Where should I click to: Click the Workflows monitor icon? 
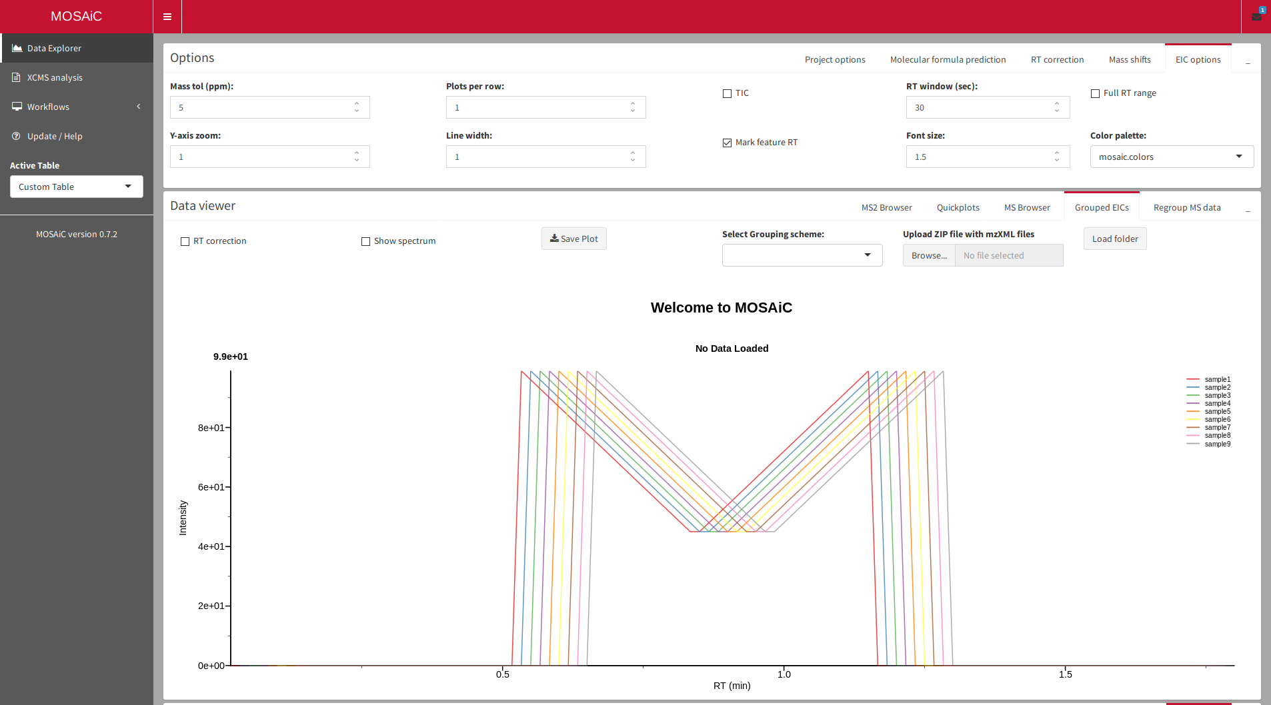17,107
